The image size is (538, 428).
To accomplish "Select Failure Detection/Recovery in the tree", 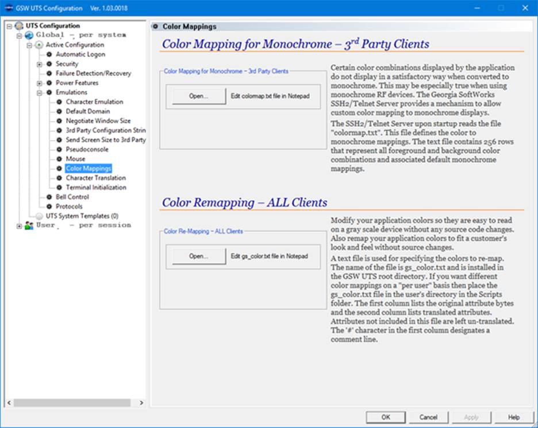I will pyautogui.click(x=94, y=73).
